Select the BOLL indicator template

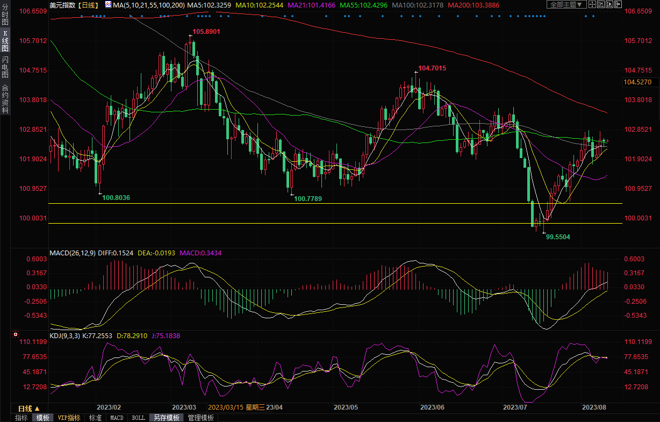click(138, 418)
